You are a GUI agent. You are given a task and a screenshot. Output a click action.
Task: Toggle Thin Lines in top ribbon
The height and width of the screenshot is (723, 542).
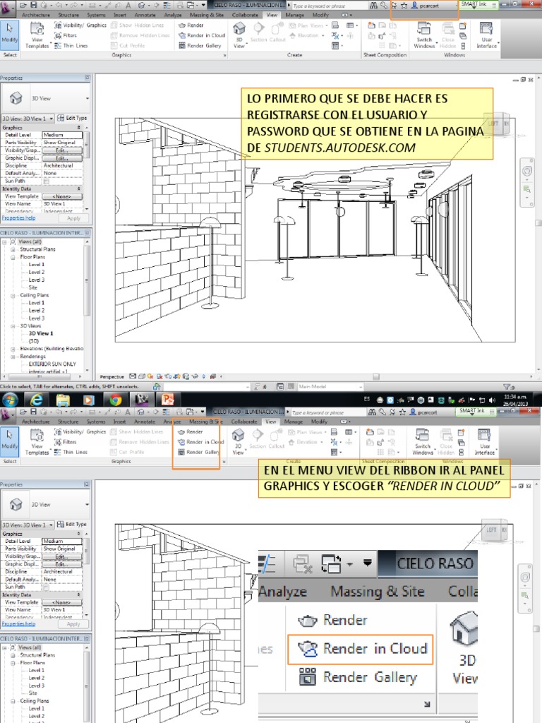(x=71, y=46)
